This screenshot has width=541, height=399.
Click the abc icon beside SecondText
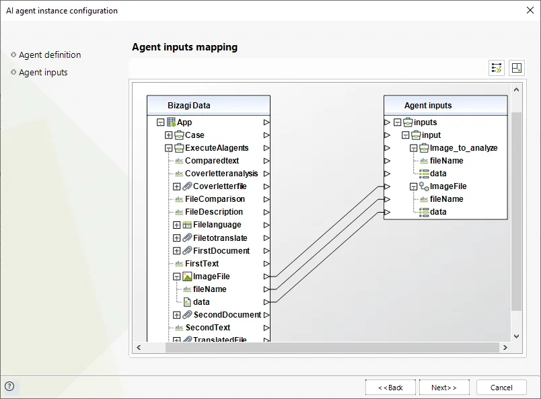point(179,328)
